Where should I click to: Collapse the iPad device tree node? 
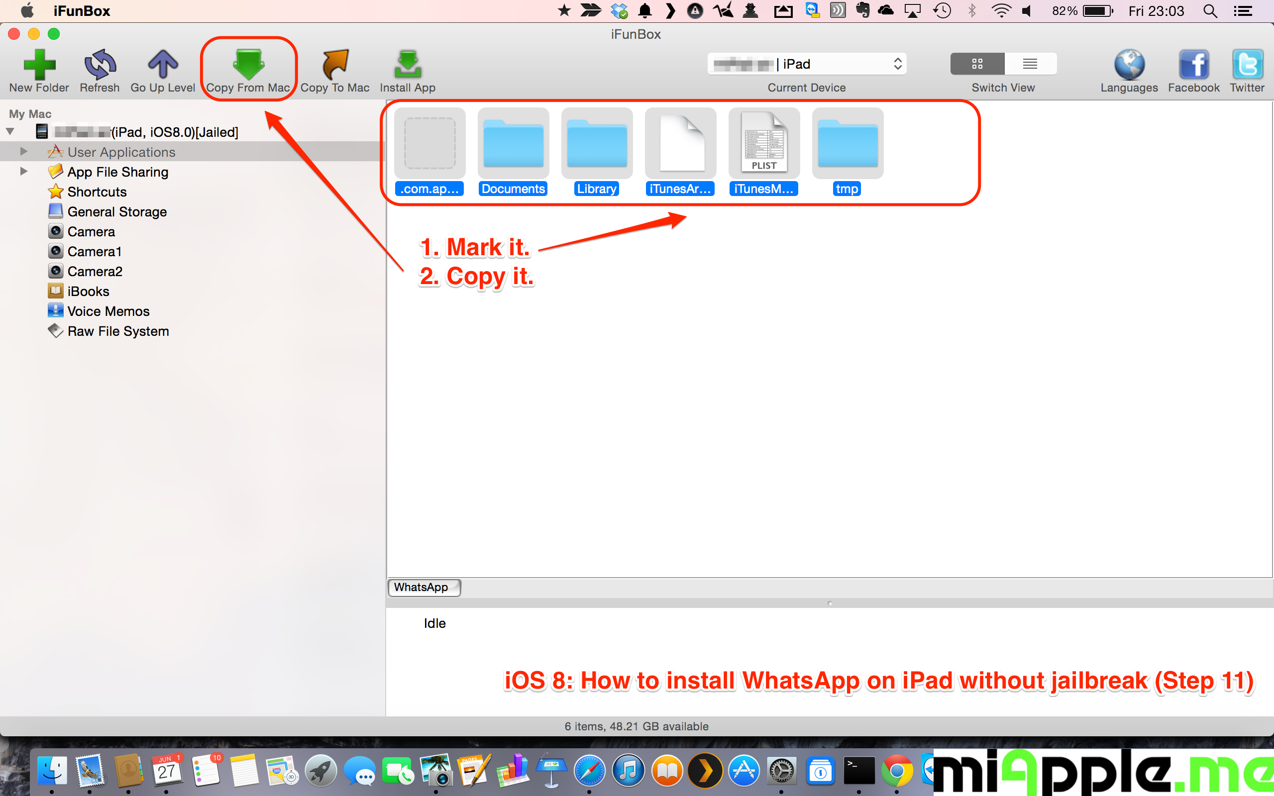tap(10, 132)
